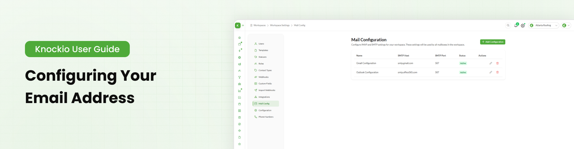Edit Gmail Configuration with pencil icon
This screenshot has height=149, width=574.
tap(491, 63)
